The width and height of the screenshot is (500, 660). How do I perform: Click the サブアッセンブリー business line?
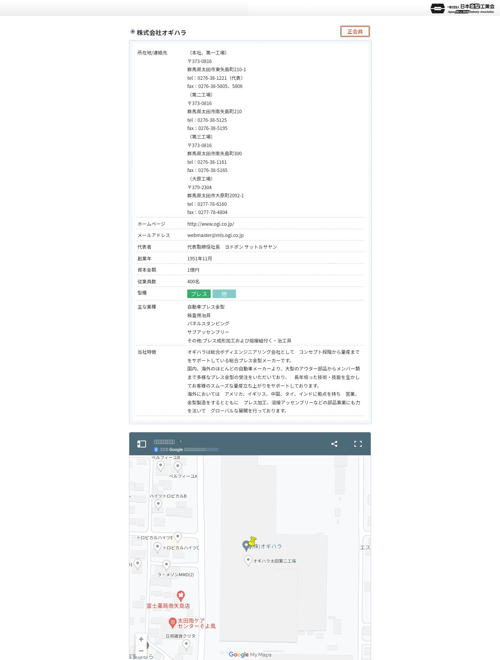click(208, 332)
